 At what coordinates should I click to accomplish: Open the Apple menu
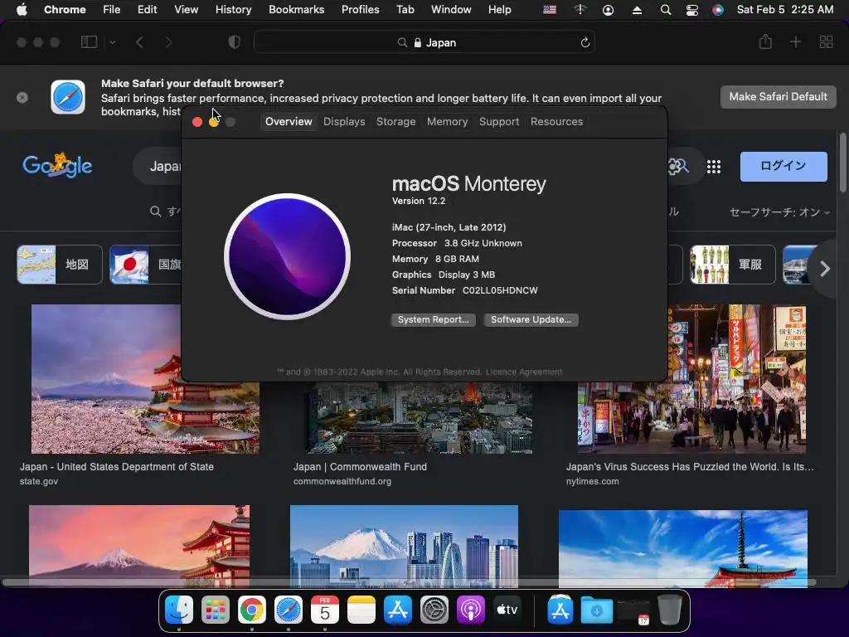pos(22,9)
